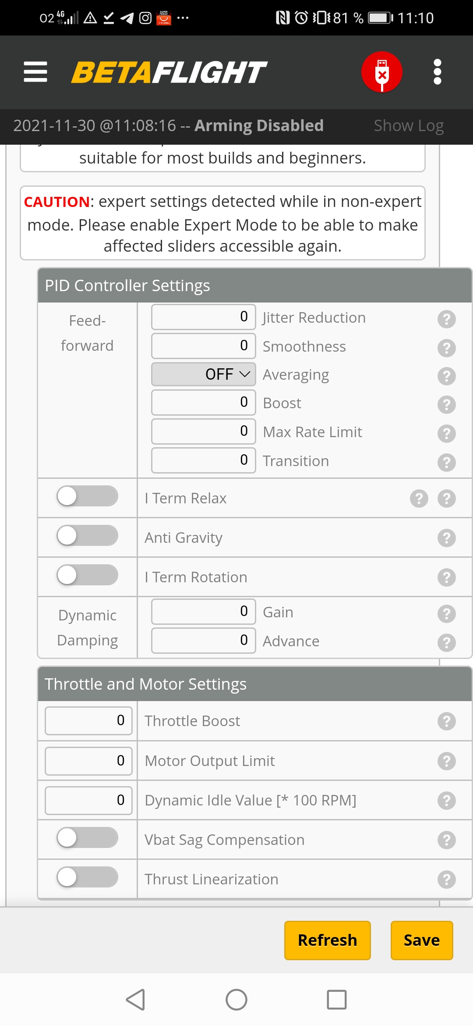Open the Feedforward Averaging dropdown
The height and width of the screenshot is (1026, 473).
click(x=203, y=374)
